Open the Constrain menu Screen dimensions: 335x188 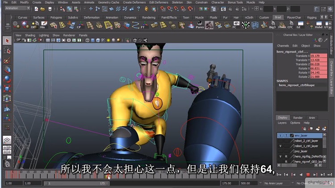pos(201,2)
